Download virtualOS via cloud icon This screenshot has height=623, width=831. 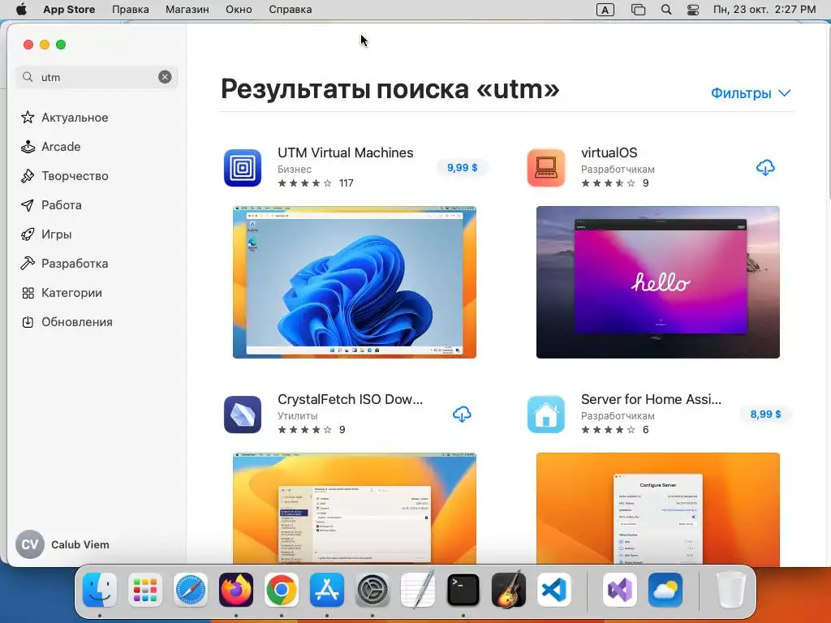click(765, 168)
